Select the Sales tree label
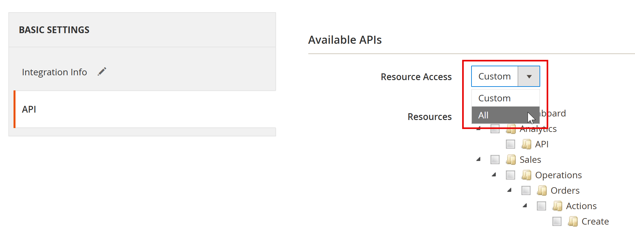This screenshot has height=231, width=635. pyautogui.click(x=530, y=160)
